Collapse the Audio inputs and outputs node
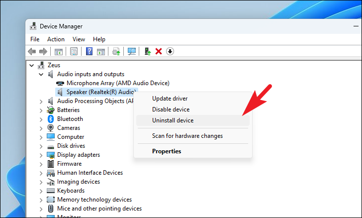This screenshot has width=362, height=218. click(x=41, y=74)
